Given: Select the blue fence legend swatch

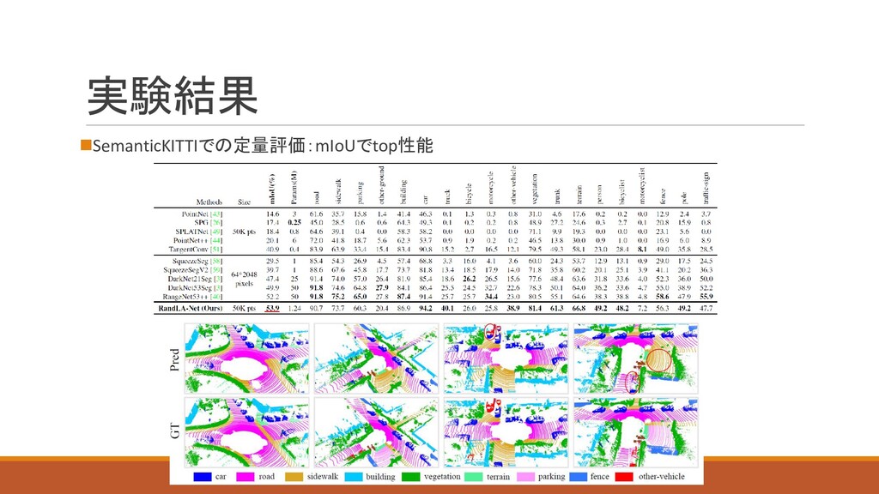Looking at the screenshot, I should (x=578, y=477).
